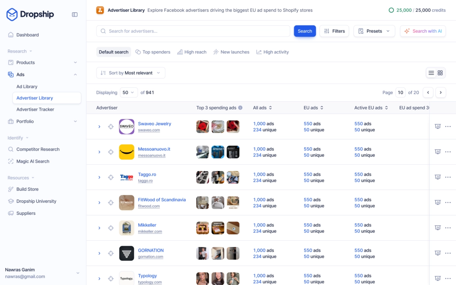This screenshot has width=456, height=285.
Task: Select the Default search tab
Action: coord(114,52)
